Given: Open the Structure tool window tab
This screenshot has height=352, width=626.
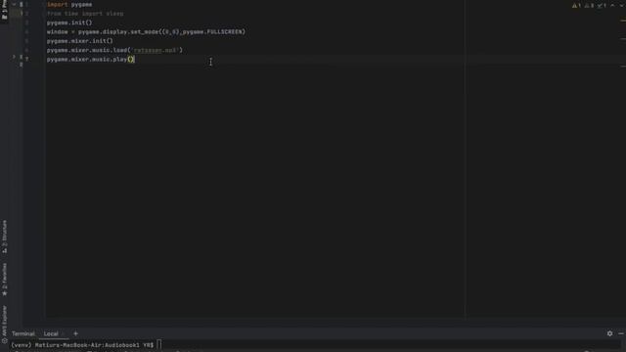Looking at the screenshot, I should [x=4, y=237].
